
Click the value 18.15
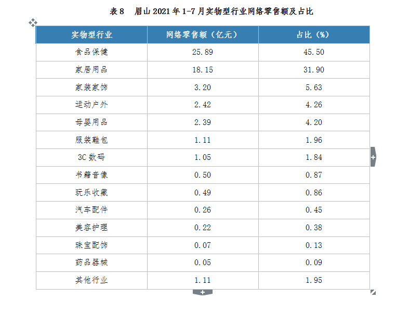(203, 70)
